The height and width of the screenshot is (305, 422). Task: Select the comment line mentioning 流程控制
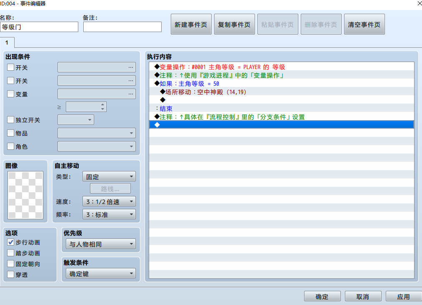point(282,117)
